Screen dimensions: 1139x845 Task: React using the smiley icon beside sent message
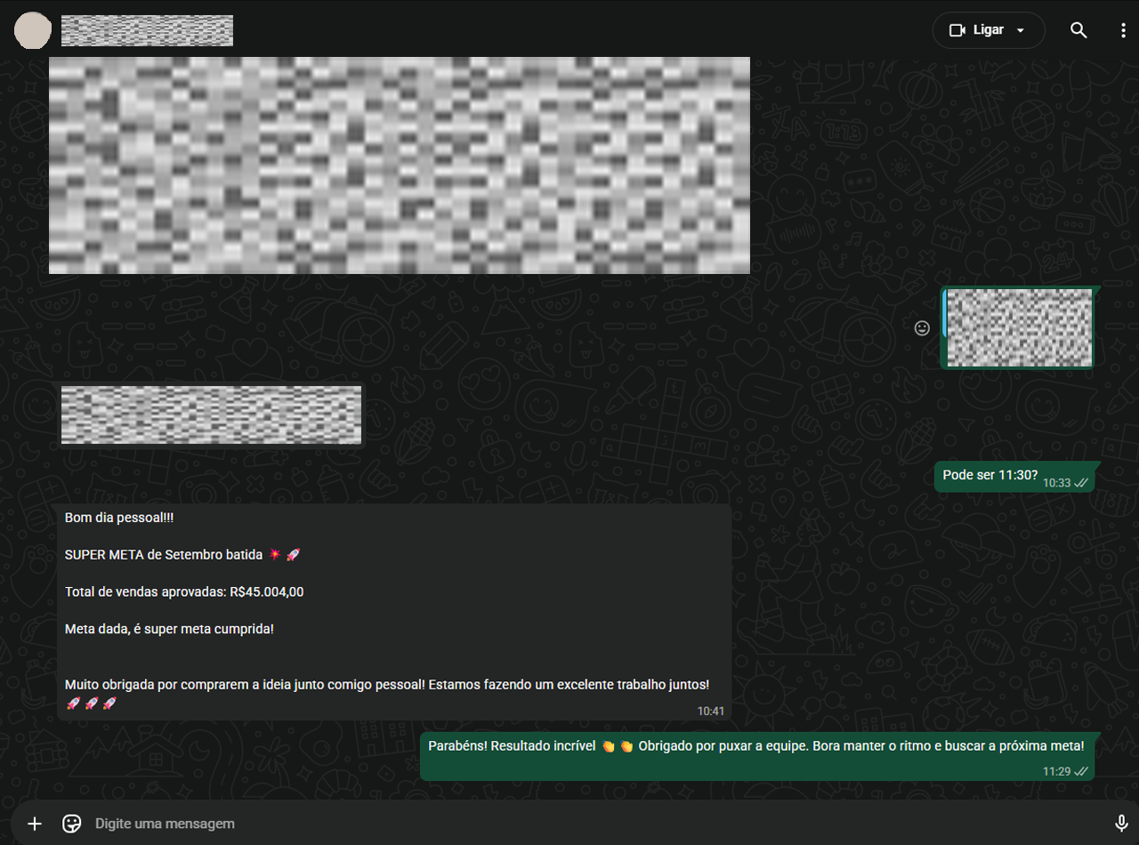(923, 328)
